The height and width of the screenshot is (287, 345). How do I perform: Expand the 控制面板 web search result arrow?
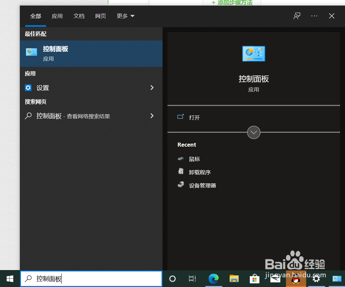(152, 116)
